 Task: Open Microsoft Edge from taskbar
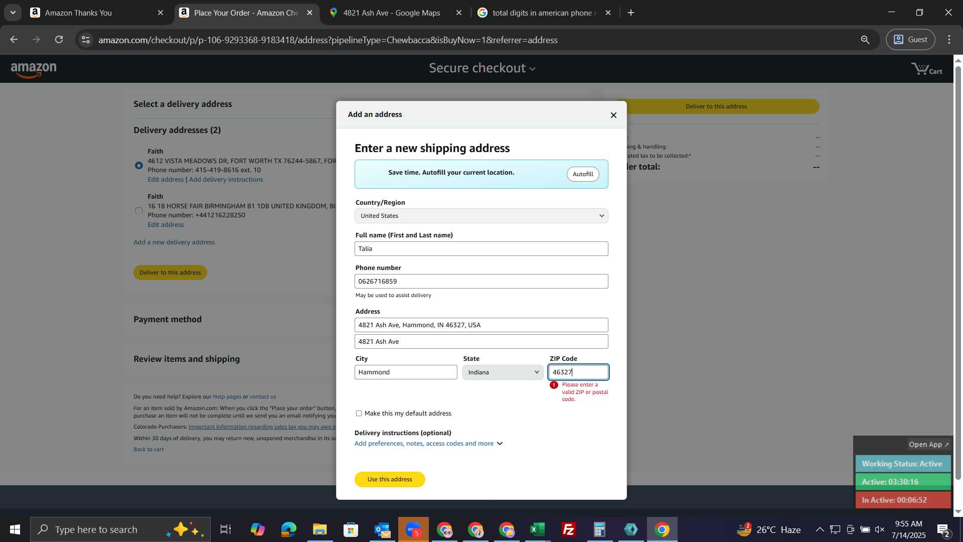click(288, 529)
